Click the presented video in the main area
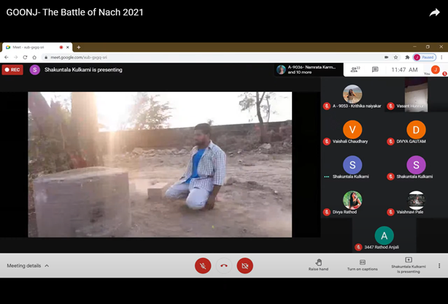Image resolution: width=448 pixels, height=304 pixels. (x=160, y=165)
